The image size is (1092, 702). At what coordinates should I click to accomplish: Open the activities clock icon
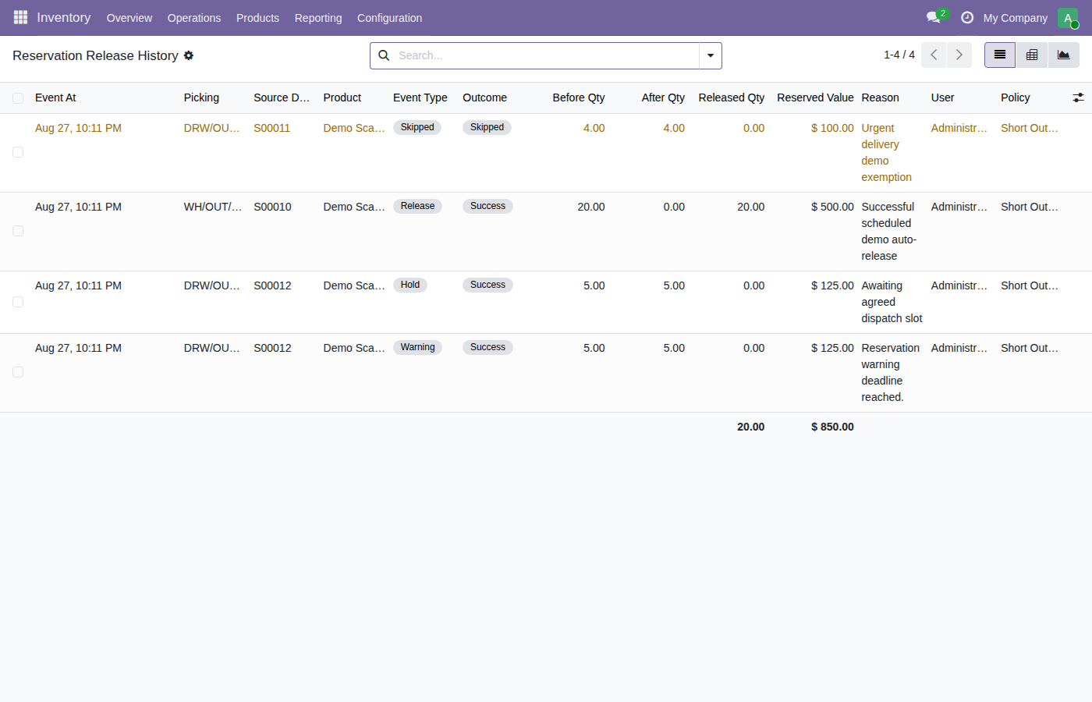coord(967,17)
